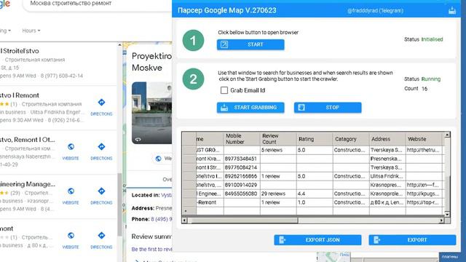Open the I Stroitel'stvo listing

[20, 51]
